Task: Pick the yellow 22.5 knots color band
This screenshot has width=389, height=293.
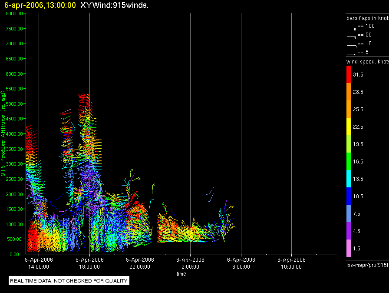Action: pyautogui.click(x=348, y=127)
